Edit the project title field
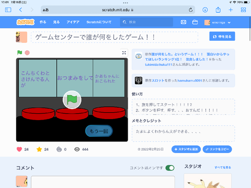Screen dimensions: 251x188 pyautogui.click(x=115, y=37)
